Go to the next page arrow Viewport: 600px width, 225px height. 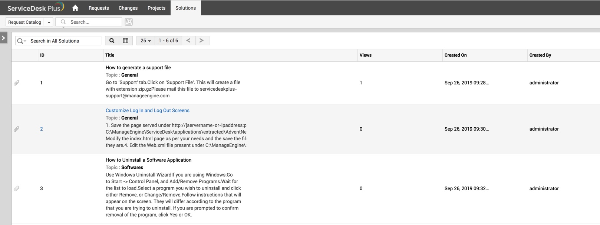pos(201,40)
